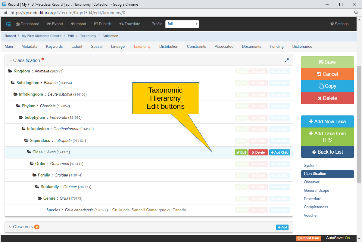The height and width of the screenshot is (242, 362).
Task: Click the blue Copy button
Action: [x=327, y=86]
